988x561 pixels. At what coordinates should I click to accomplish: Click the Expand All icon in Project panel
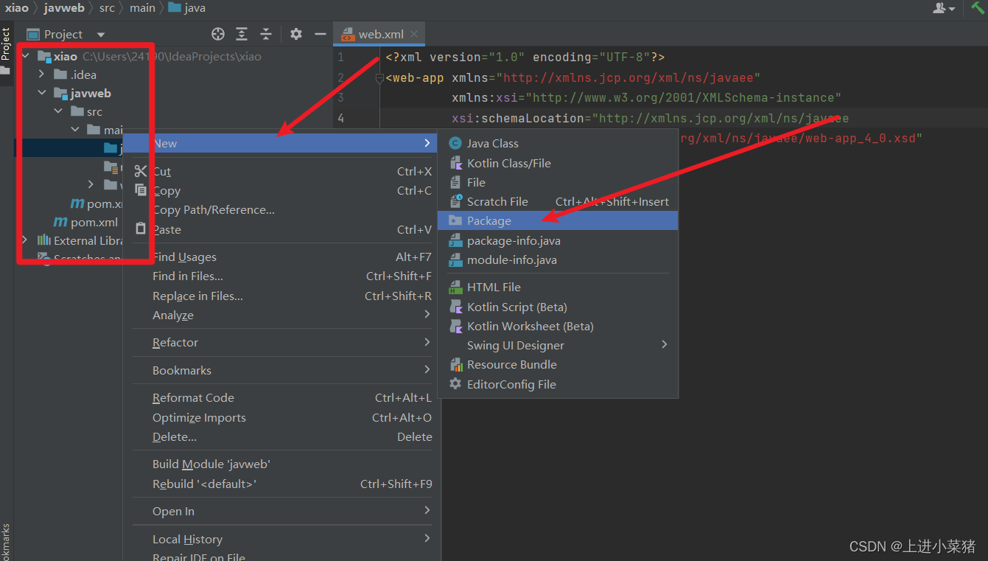242,34
